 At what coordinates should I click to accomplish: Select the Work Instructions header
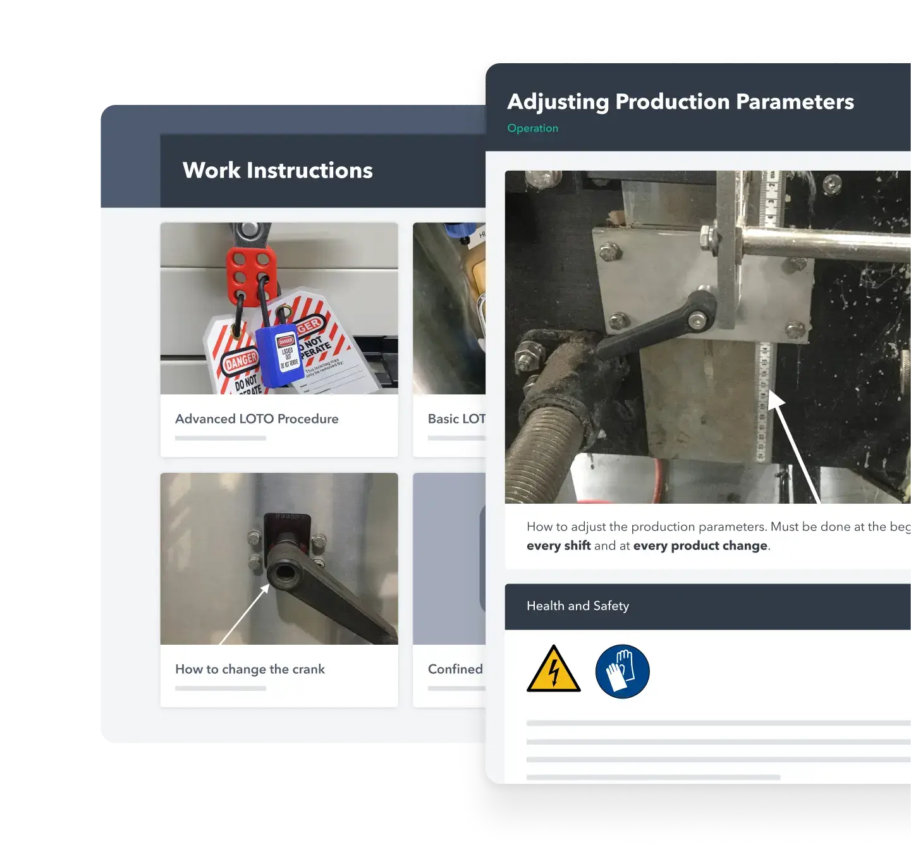click(x=278, y=171)
